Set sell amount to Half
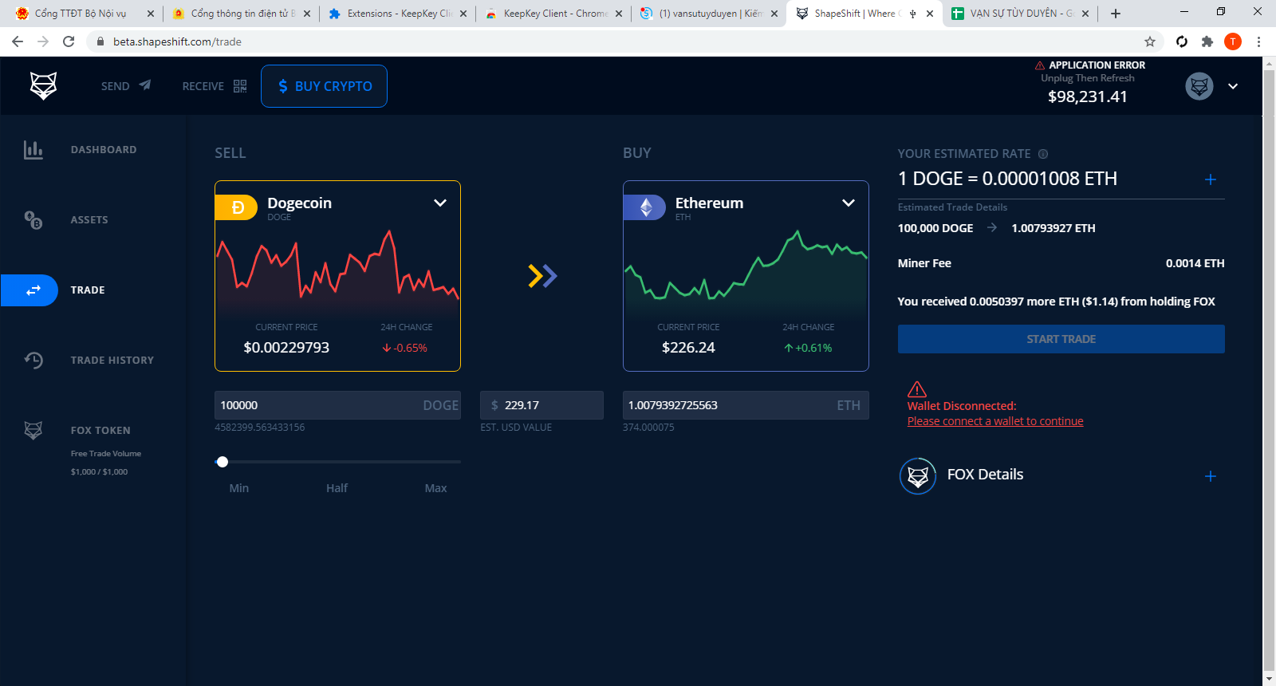Image resolution: width=1276 pixels, height=686 pixels. (337, 488)
